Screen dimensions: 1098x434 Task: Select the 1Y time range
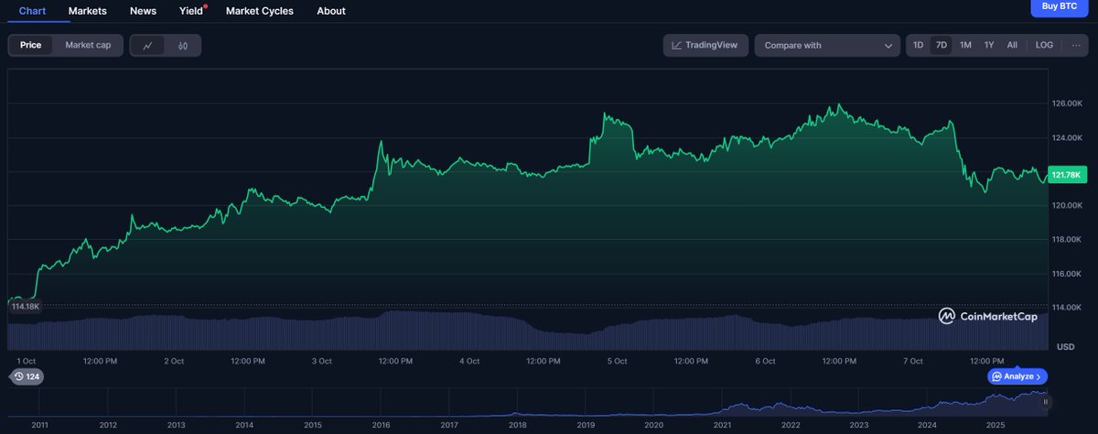[x=989, y=45]
